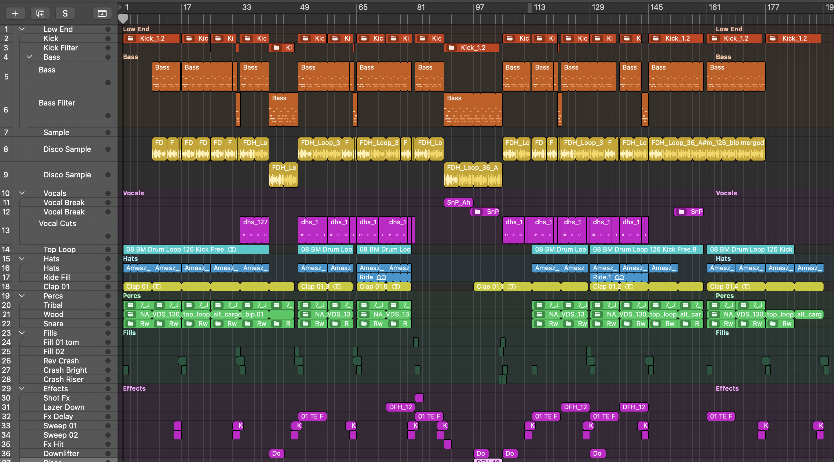Click folder icon on first Kick_1.2 region

click(131, 38)
